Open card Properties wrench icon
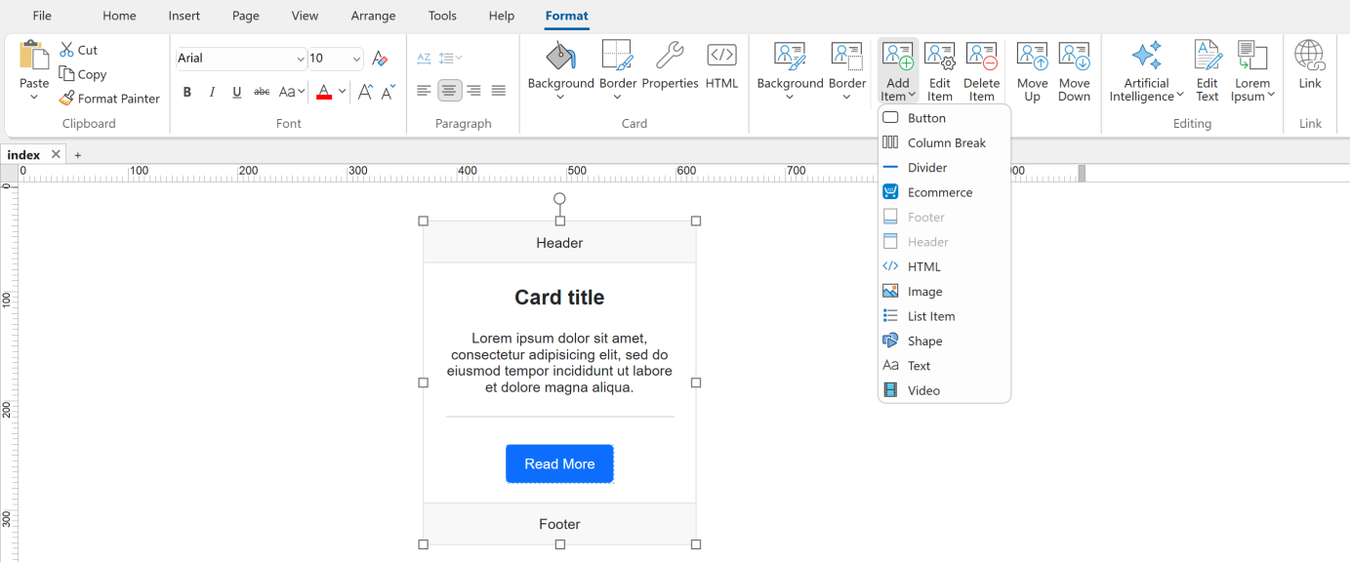 coord(670,57)
